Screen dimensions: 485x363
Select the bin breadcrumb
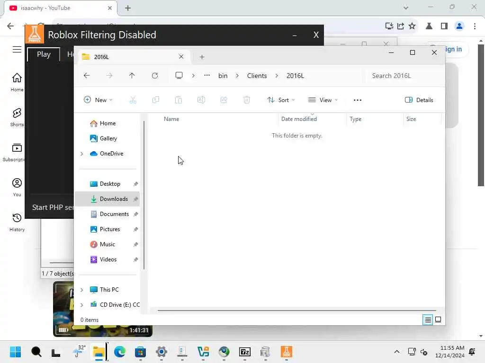(x=223, y=76)
